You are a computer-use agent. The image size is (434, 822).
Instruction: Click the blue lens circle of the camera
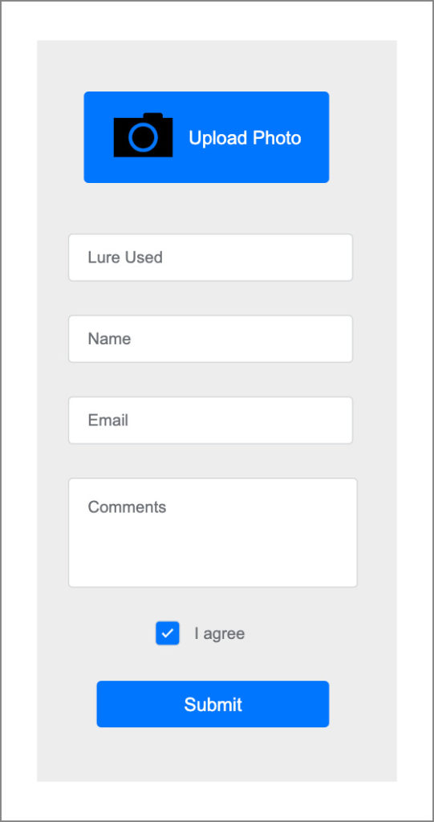point(143,137)
